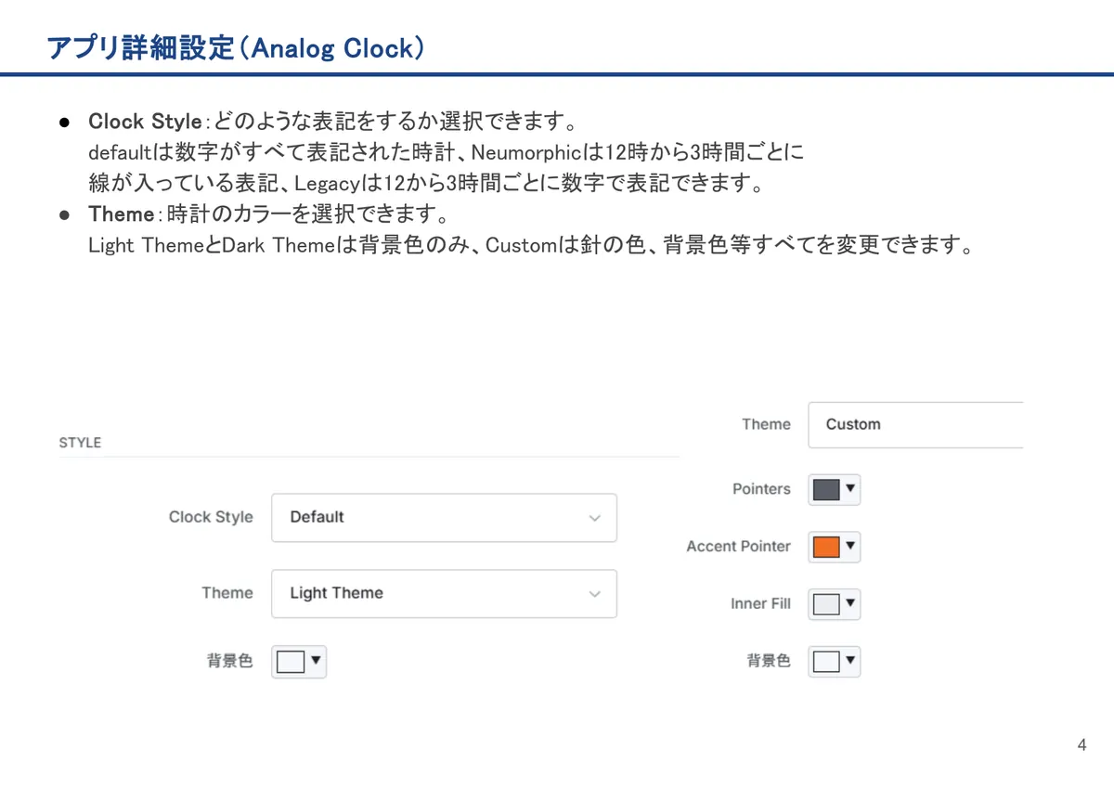Click the Inner Fill label
Viewport: 1114px width, 788px height.
point(760,604)
